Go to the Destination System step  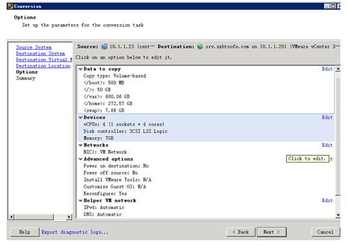tap(40, 54)
